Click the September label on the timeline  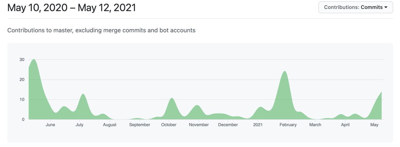(x=140, y=125)
